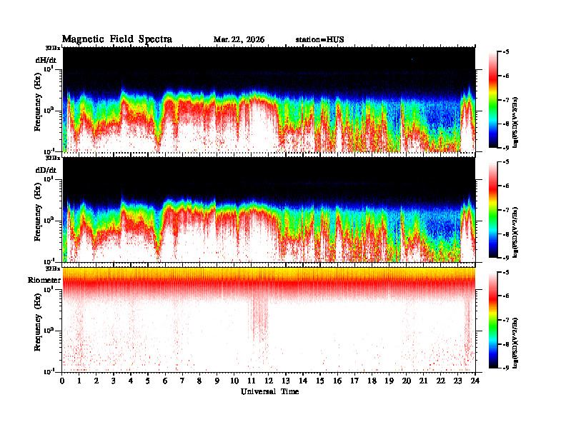Click inside the dD/dt spectrogram plot
The image size is (566, 437).
coord(269,210)
